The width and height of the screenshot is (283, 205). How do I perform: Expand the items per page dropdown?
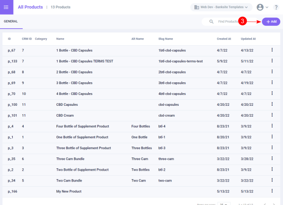pyautogui.click(x=226, y=203)
